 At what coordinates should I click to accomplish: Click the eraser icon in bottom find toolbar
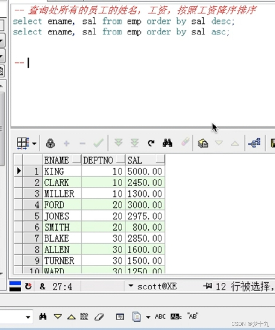pyautogui.click(x=99, y=317)
